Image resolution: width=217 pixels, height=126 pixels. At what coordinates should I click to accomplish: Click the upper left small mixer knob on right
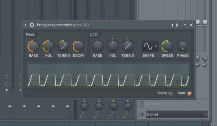point(198,58)
